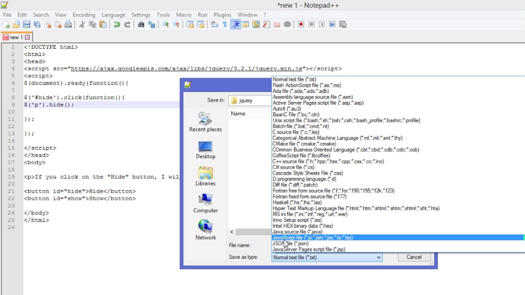Open the Encoding menu

tap(84, 15)
